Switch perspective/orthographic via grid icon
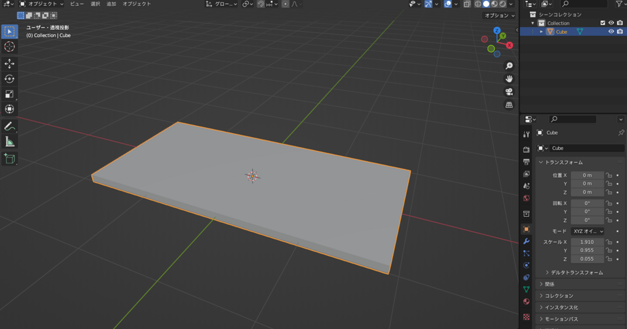This screenshot has height=329, width=627. pos(509,105)
